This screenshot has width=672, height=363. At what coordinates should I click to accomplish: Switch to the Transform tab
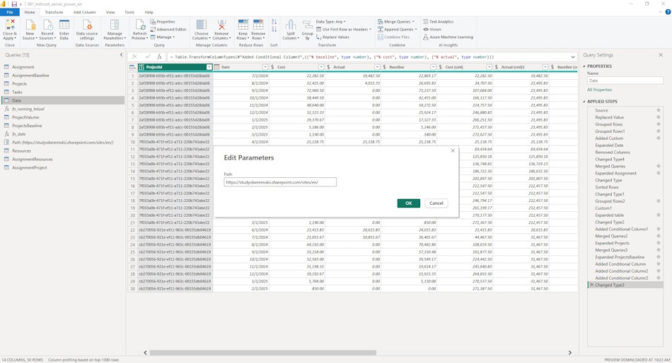pyautogui.click(x=54, y=13)
